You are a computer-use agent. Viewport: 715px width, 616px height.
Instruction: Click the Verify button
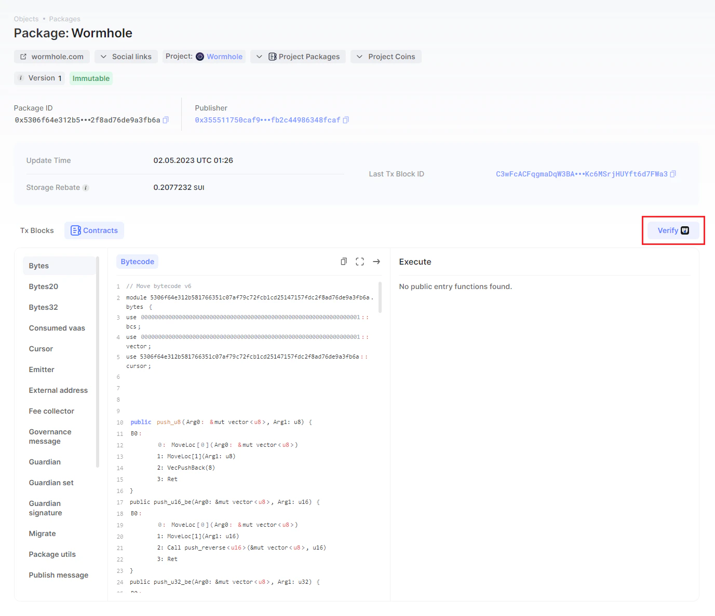[x=673, y=230]
